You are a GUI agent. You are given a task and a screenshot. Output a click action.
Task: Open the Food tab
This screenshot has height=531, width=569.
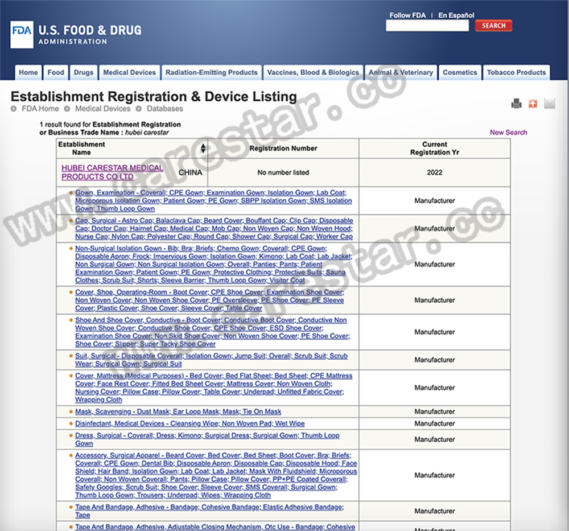56,73
